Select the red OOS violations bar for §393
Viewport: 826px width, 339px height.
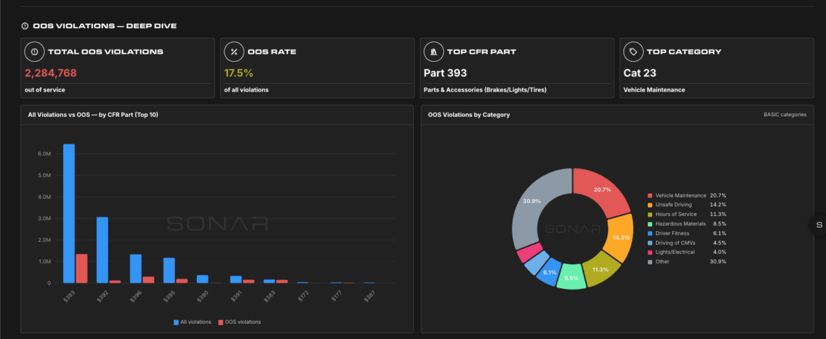81,268
